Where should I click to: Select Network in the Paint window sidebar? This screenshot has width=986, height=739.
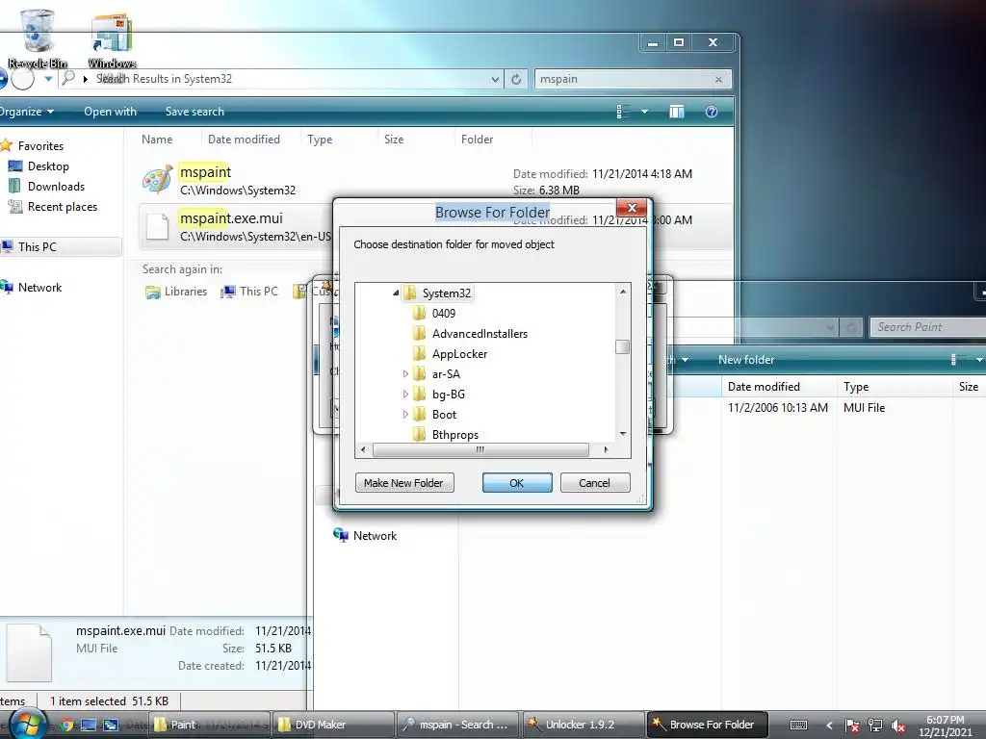tap(365, 535)
